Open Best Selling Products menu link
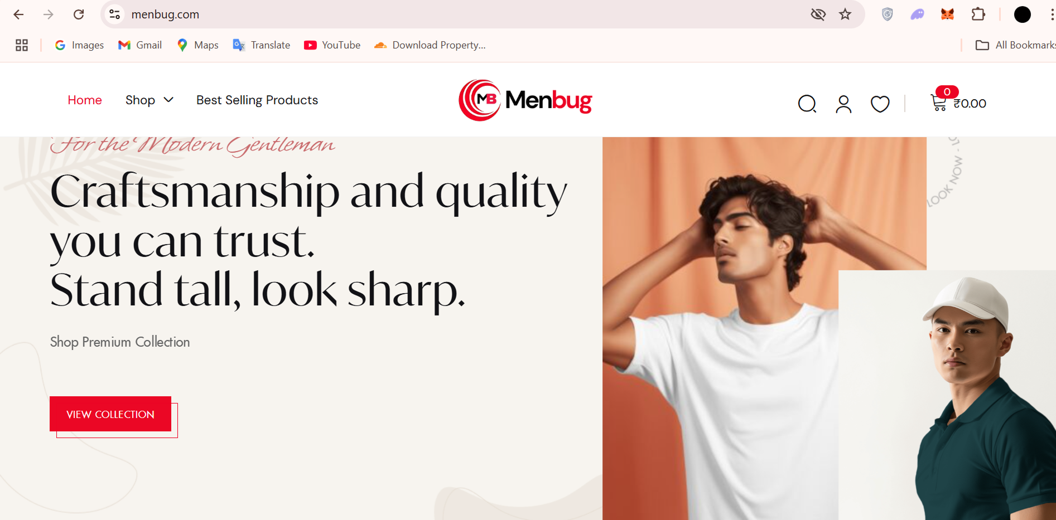This screenshot has height=520, width=1056. tap(257, 100)
